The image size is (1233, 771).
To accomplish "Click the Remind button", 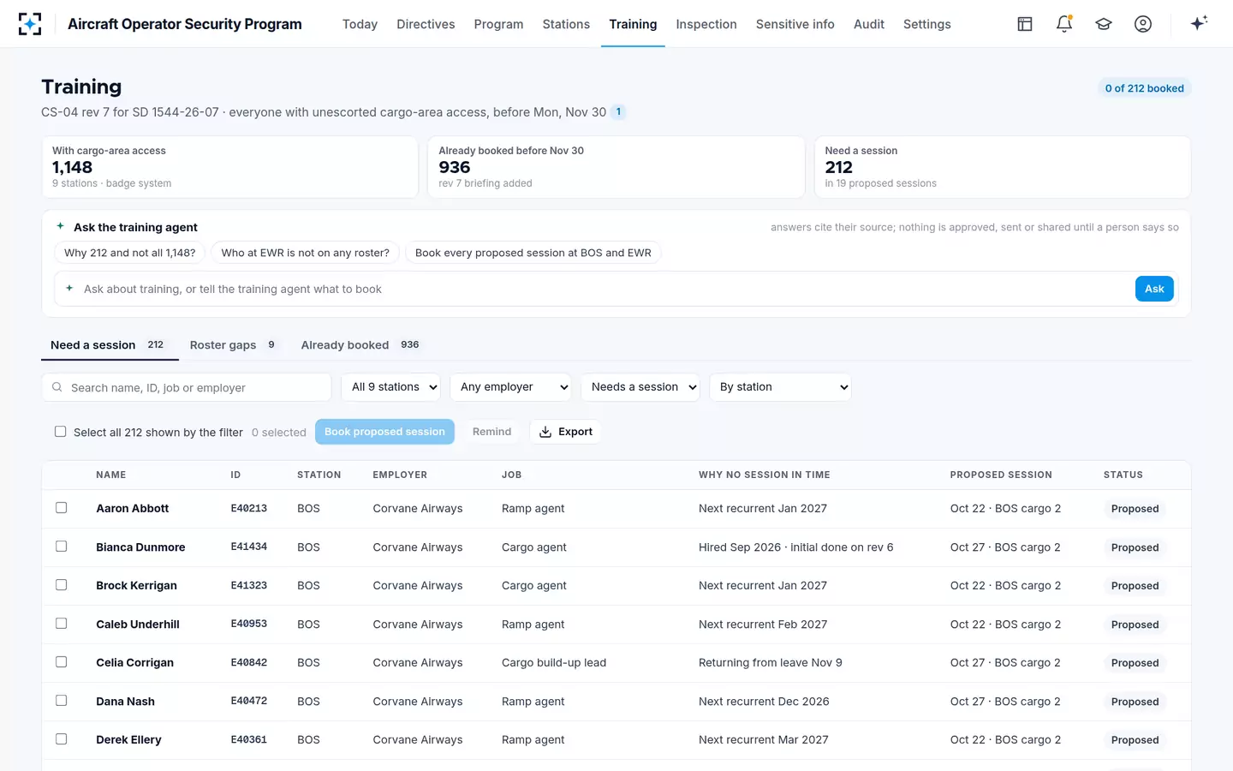I will point(491,432).
